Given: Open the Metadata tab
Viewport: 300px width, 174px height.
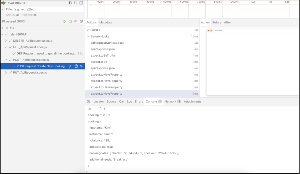Looking at the screenshot, I should (106, 22).
